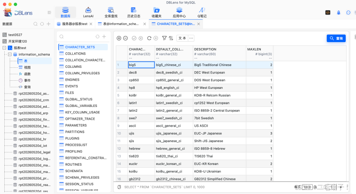Open the filter funnel tool

(x=164, y=38)
